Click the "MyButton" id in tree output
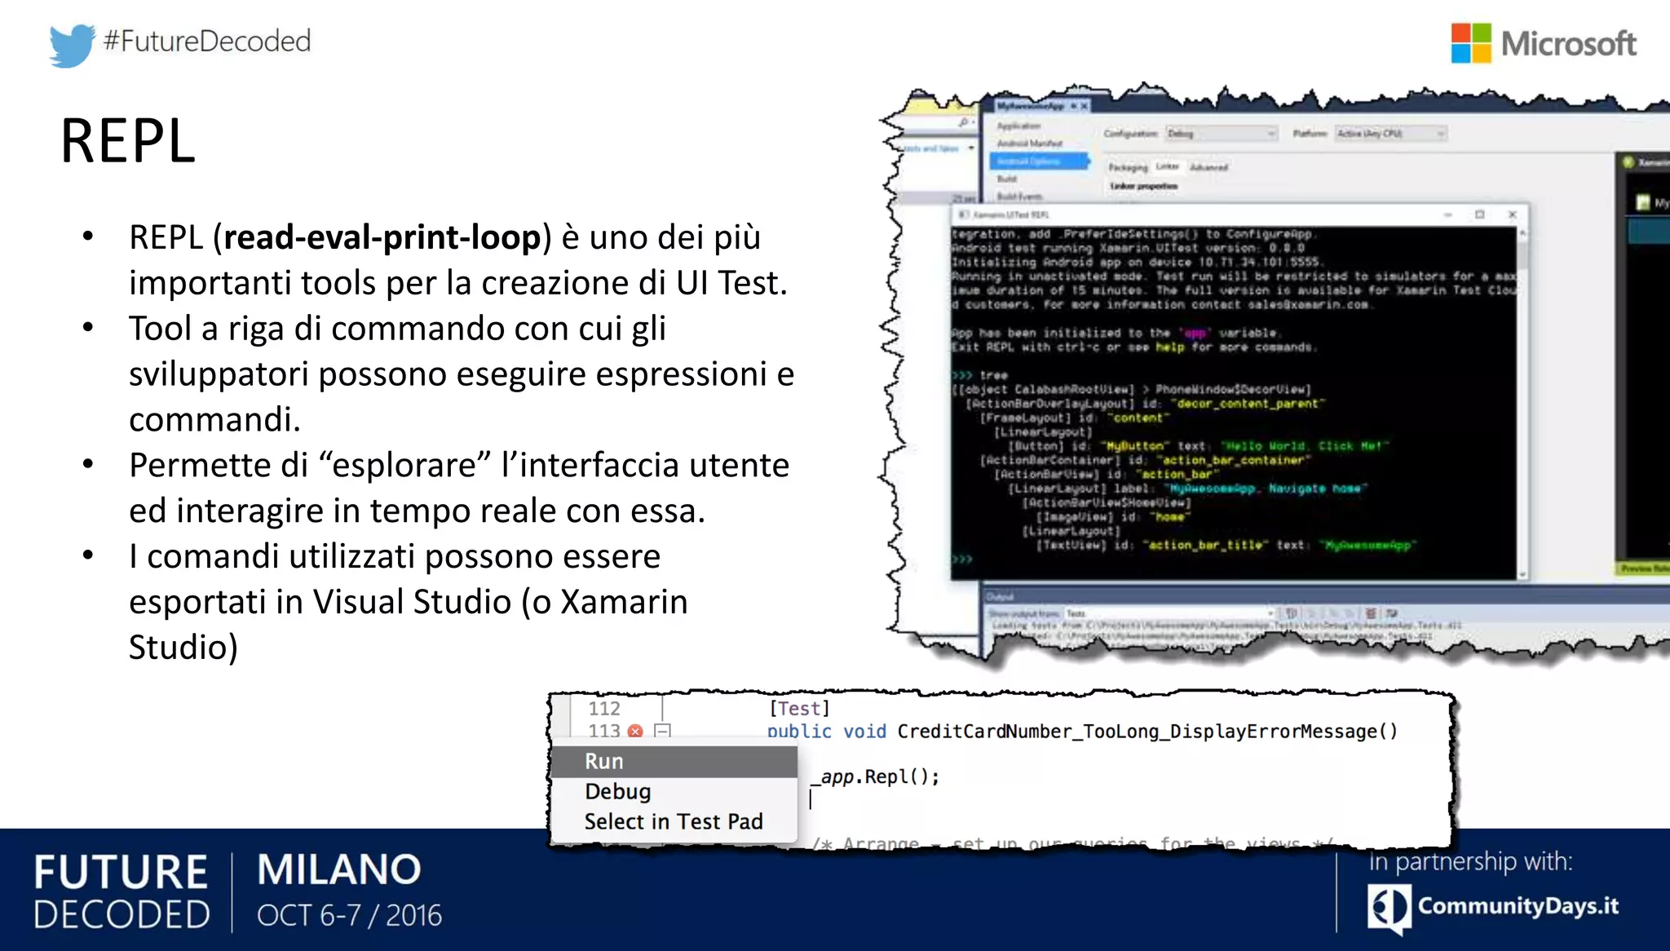 (1135, 446)
